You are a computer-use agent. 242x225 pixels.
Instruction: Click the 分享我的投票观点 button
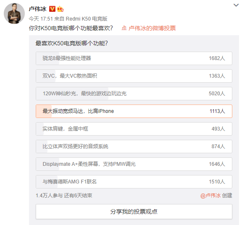tap(134, 212)
